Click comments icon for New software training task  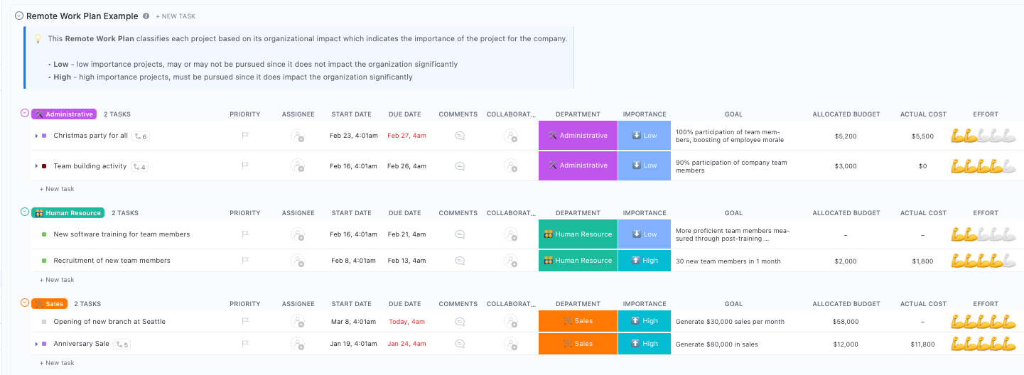tap(459, 234)
